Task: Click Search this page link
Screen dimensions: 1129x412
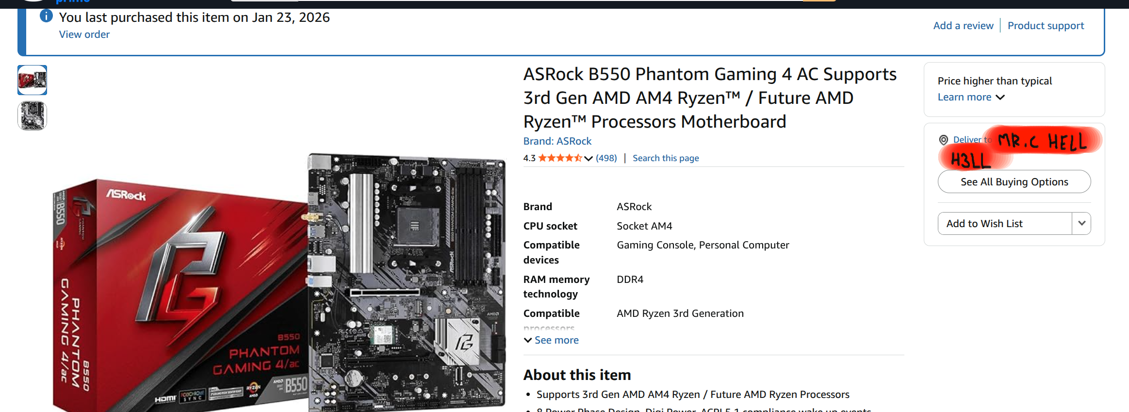Action: pos(666,158)
